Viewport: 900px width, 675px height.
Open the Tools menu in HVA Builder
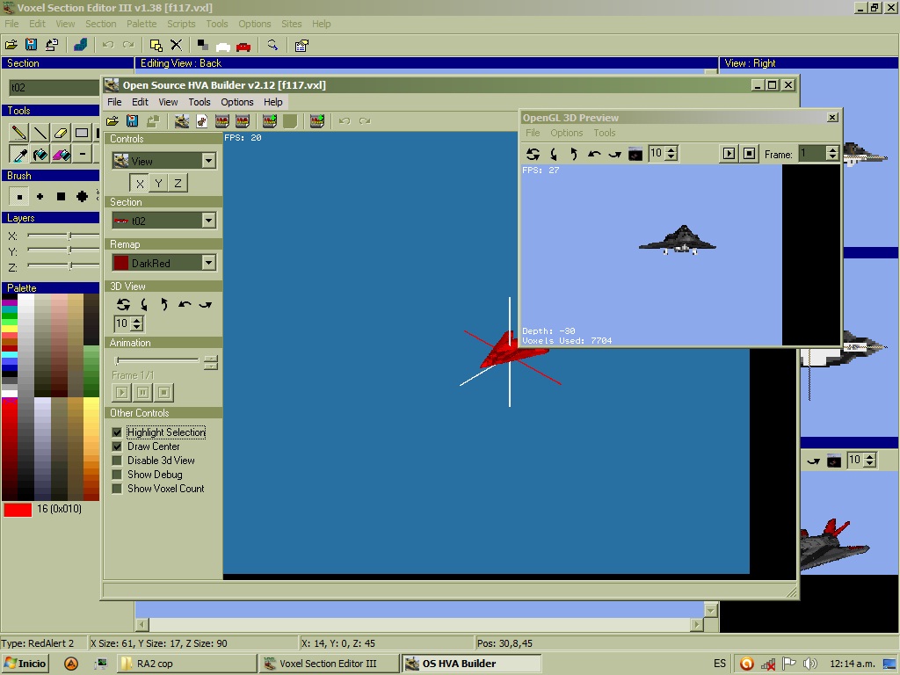click(200, 102)
